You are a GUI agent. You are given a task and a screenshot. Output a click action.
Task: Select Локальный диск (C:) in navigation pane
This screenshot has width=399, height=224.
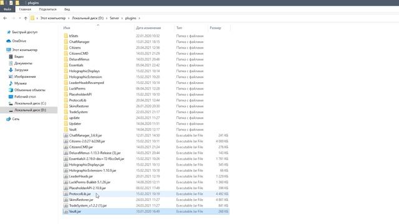30,103
